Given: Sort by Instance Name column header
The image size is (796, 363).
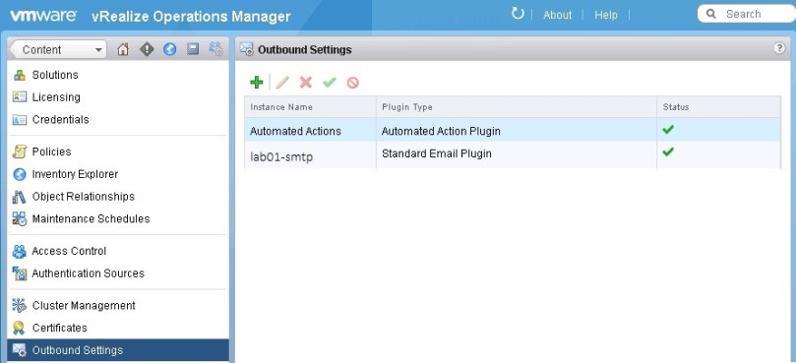Looking at the screenshot, I should tap(310, 107).
